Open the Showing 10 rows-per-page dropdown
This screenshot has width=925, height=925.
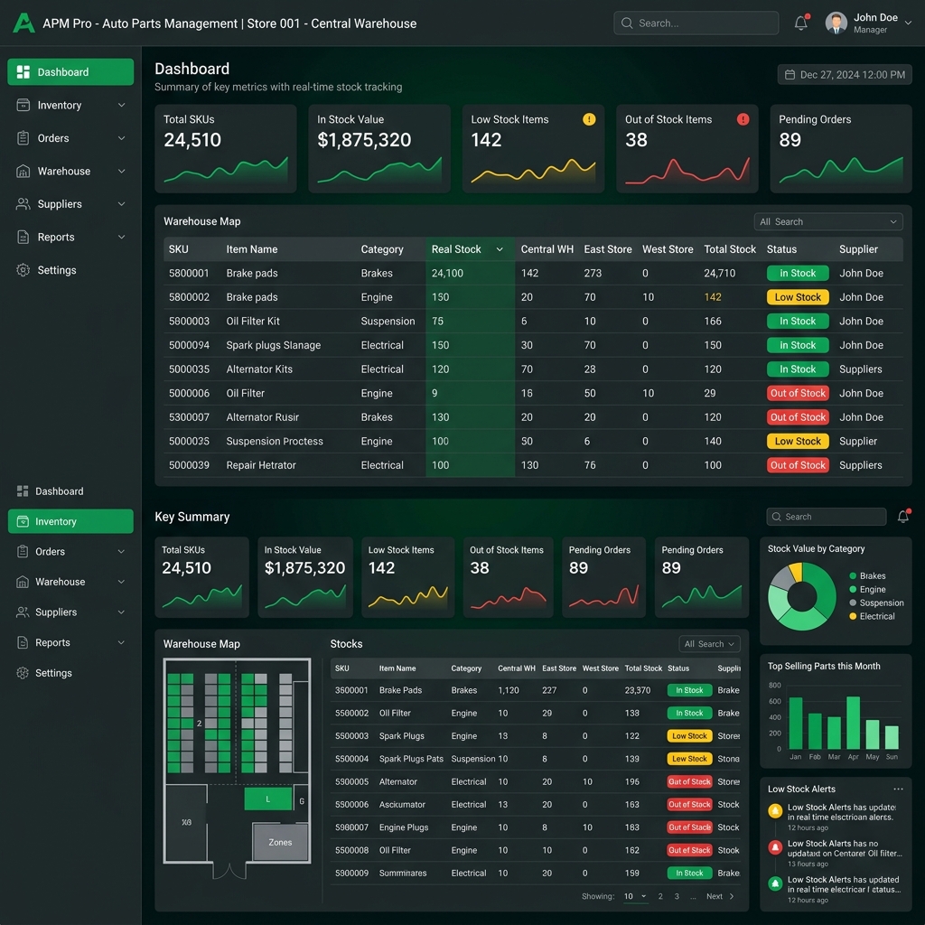pyautogui.click(x=635, y=896)
